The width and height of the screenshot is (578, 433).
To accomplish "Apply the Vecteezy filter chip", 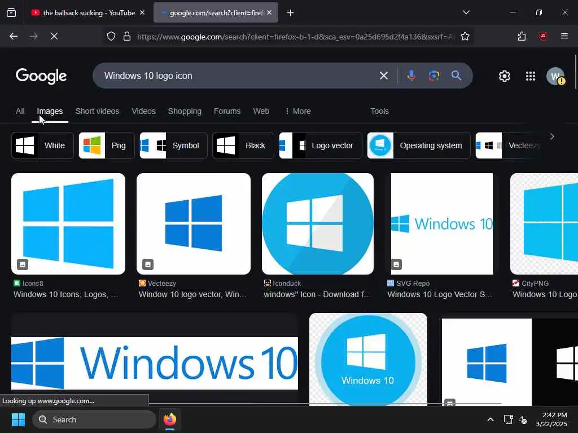I will [509, 145].
